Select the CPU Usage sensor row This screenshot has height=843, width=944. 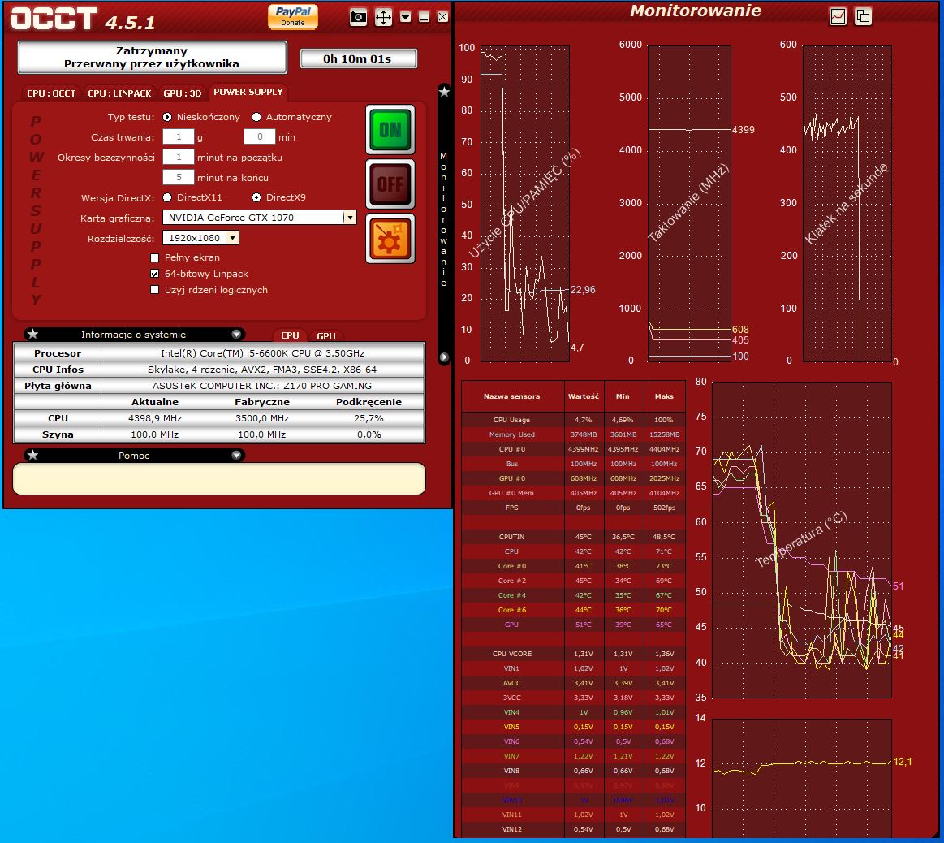pos(573,420)
